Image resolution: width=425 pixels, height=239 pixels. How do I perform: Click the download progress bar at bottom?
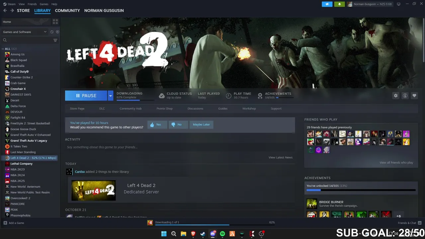tap(214, 224)
